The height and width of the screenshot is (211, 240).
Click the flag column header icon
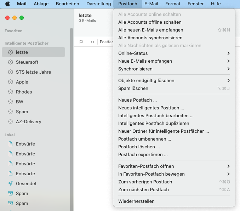(81, 42)
